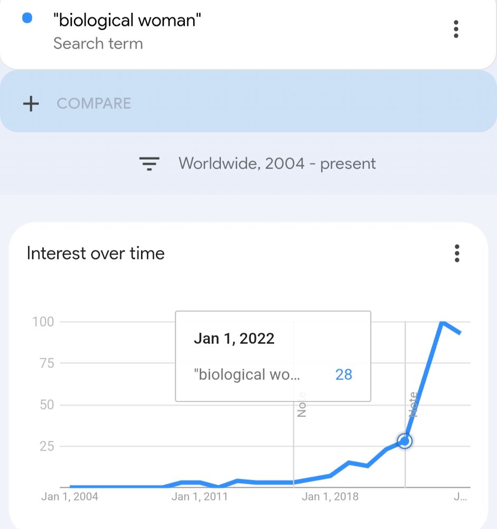Click the Jan 1, 2011 axis label
Screen dimensions: 497x529
[199, 497]
